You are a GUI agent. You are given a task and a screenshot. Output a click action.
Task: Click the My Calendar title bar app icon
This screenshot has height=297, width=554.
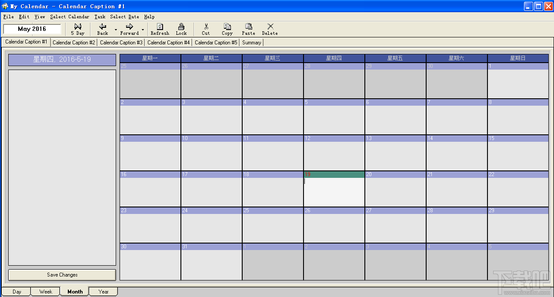(5, 6)
